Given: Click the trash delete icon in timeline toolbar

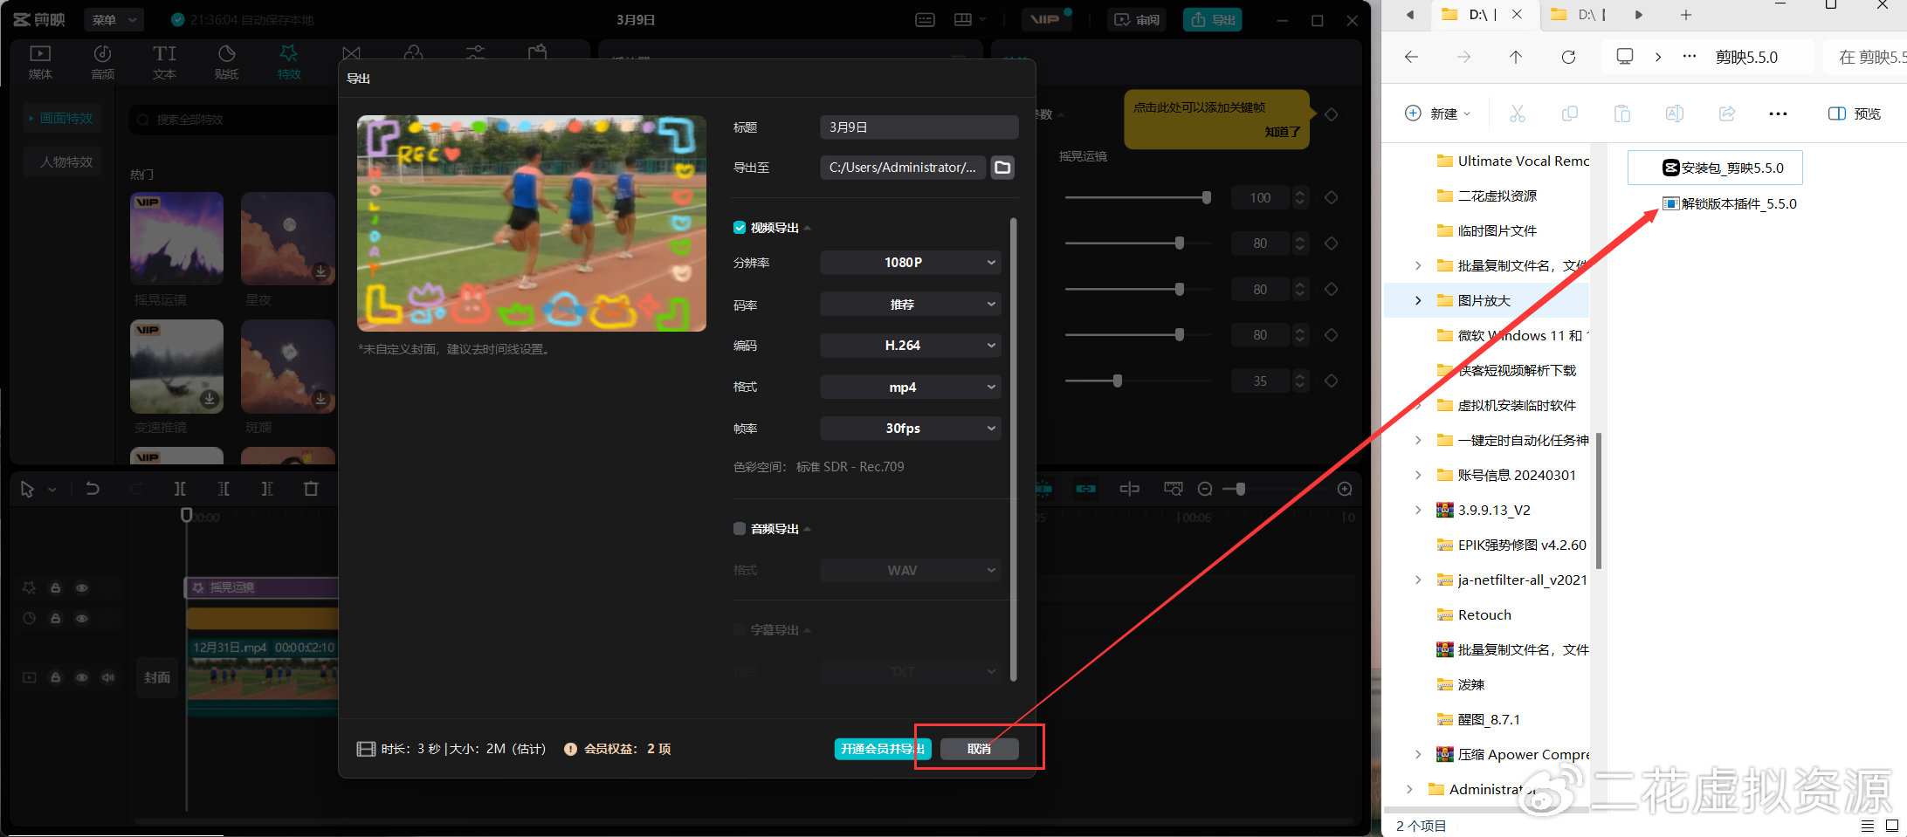Looking at the screenshot, I should click(311, 489).
